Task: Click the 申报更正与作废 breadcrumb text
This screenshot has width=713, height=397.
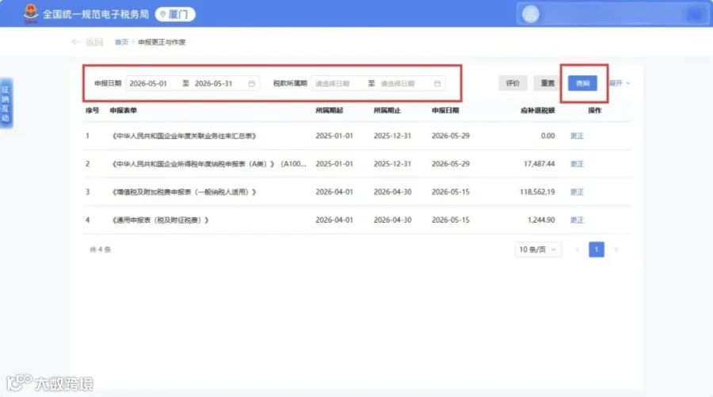Action: (x=162, y=42)
